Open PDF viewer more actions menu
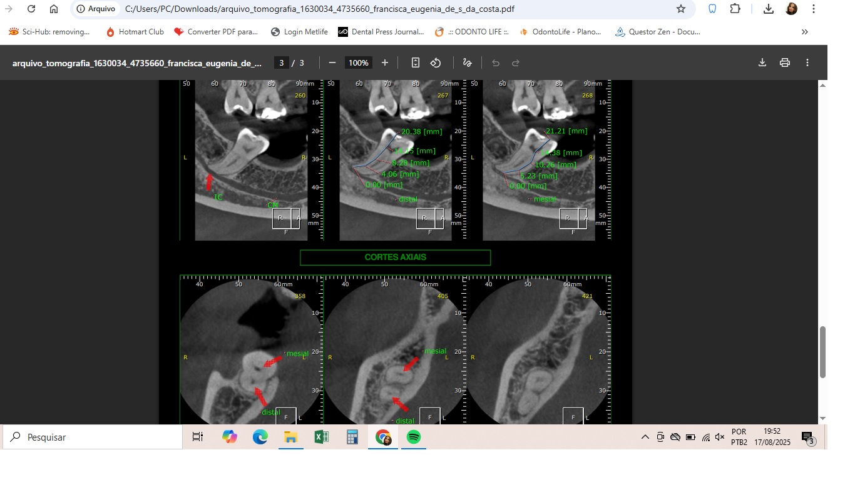This screenshot has height=480, width=855. coord(807,62)
